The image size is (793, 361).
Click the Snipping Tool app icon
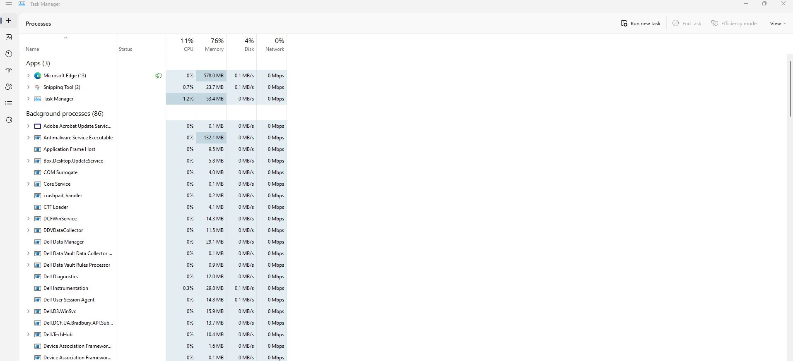tap(38, 87)
